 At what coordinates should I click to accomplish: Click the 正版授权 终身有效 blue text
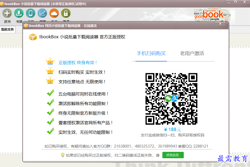click(x=78, y=62)
